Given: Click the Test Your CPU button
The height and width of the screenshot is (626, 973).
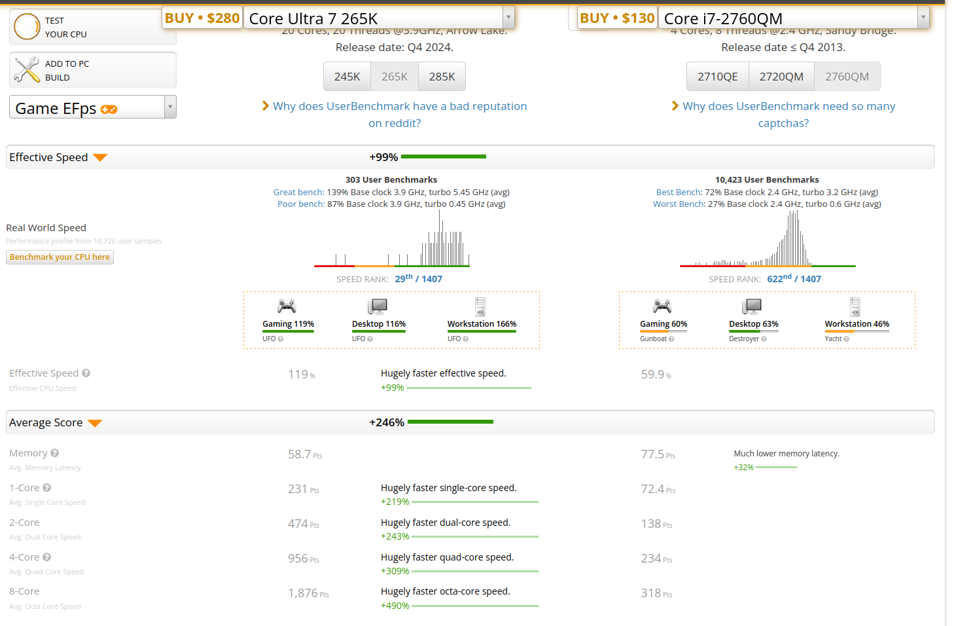Looking at the screenshot, I should pyautogui.click(x=93, y=27).
